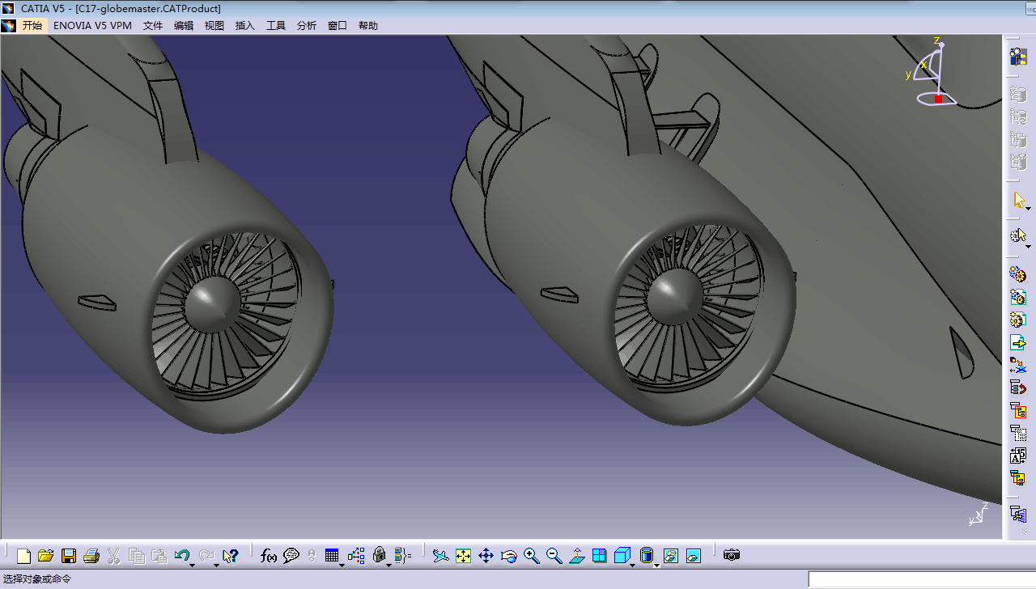Expand the shading render style dropdown arrow

(656, 564)
